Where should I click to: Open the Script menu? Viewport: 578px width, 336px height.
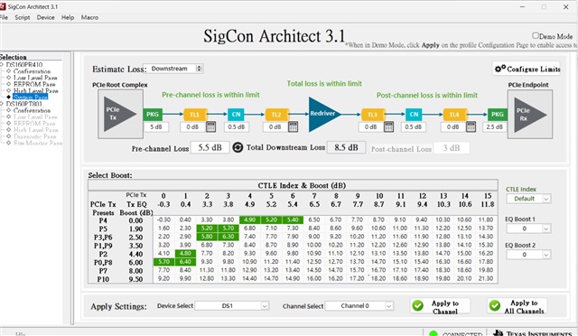[x=22, y=17]
